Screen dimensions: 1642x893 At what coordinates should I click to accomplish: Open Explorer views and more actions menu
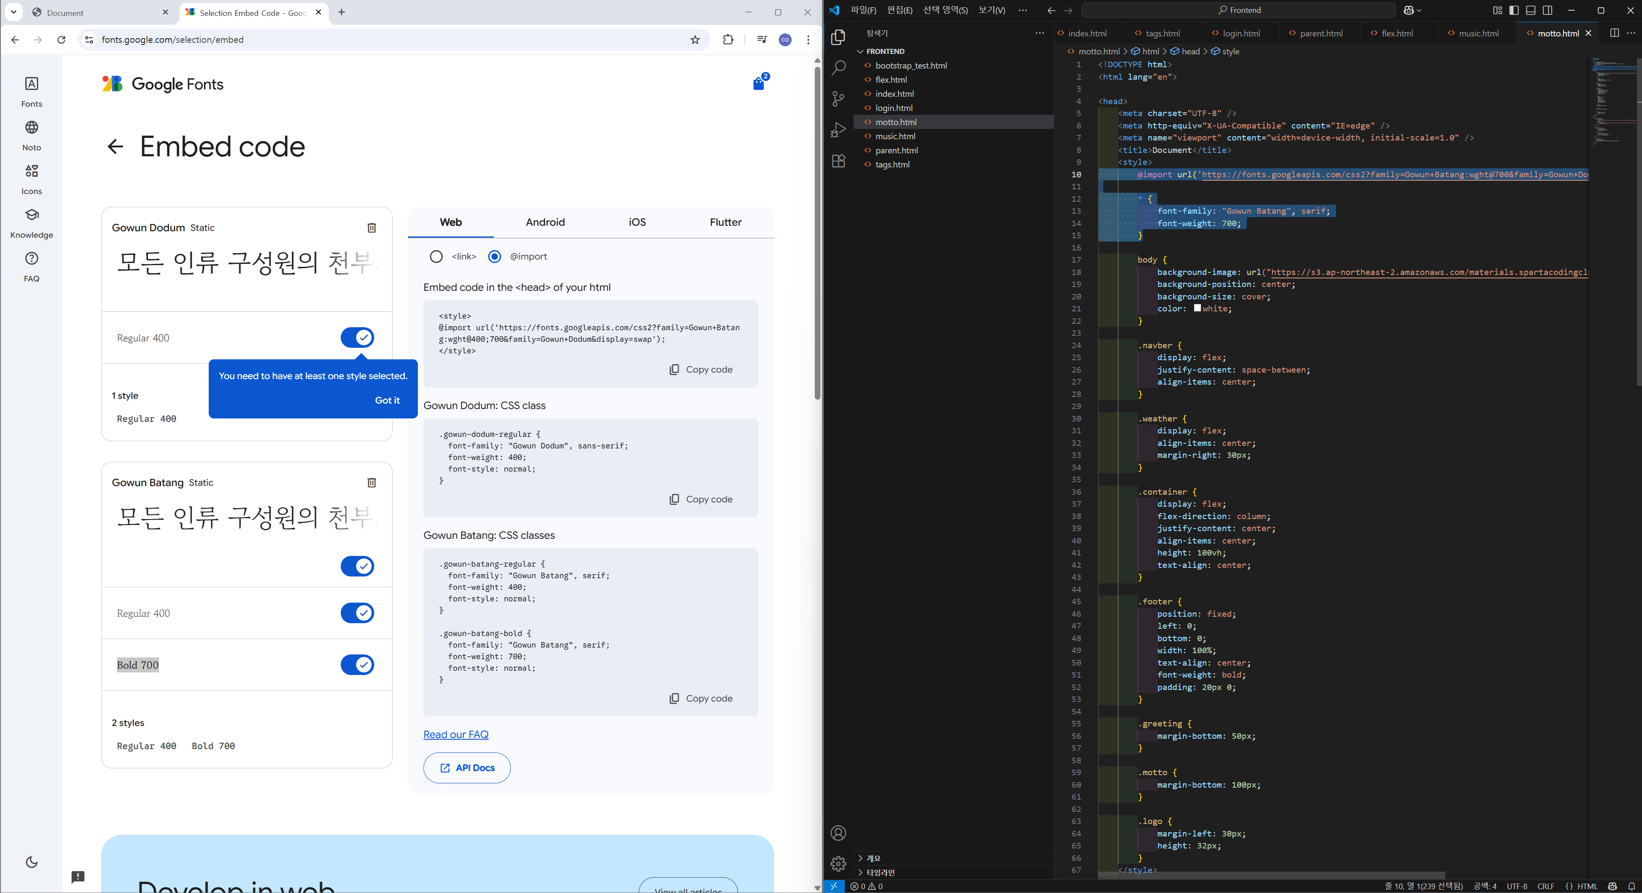pos(1040,33)
